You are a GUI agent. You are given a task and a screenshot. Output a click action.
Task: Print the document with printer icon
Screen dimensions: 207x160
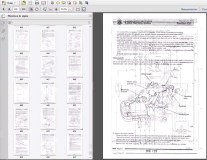[37, 3]
